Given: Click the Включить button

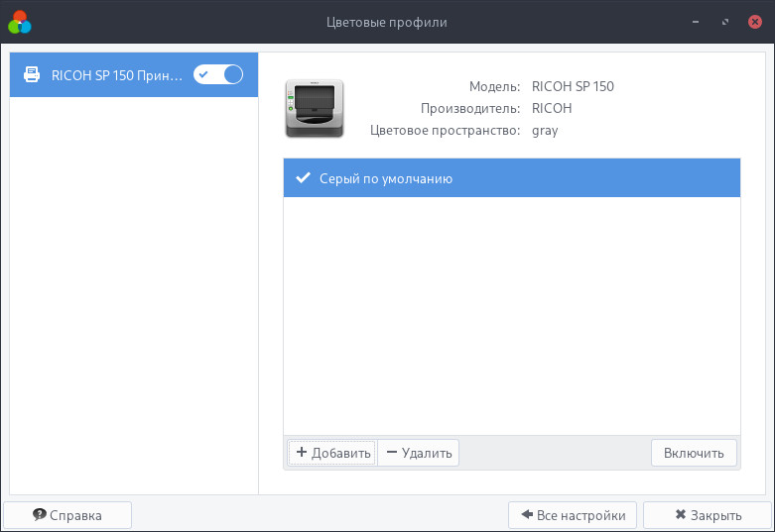Looking at the screenshot, I should 694,453.
